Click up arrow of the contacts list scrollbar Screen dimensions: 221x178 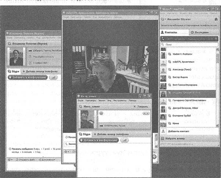pos(217,50)
